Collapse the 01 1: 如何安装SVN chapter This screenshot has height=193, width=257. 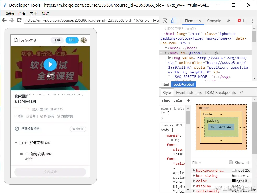(16, 143)
